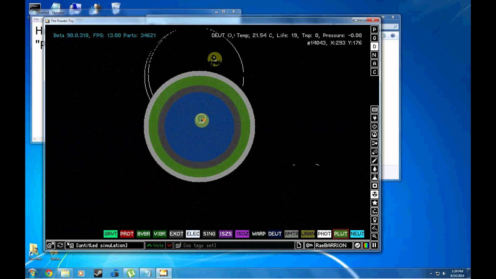Screen dimensions: 496x279
Task: Open simulation options checkmark icon
Action: click(357, 245)
